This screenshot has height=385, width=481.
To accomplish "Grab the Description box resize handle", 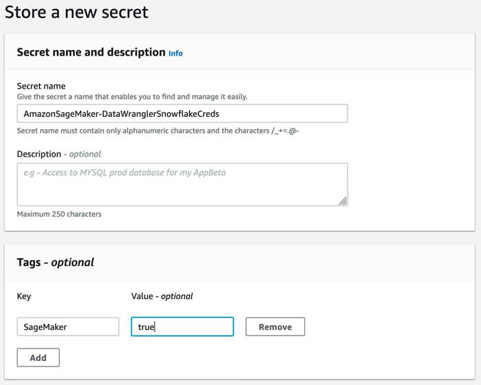I will point(343,201).
